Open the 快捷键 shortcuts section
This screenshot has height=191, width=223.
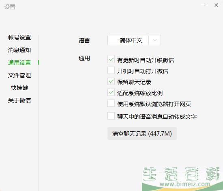19,88
